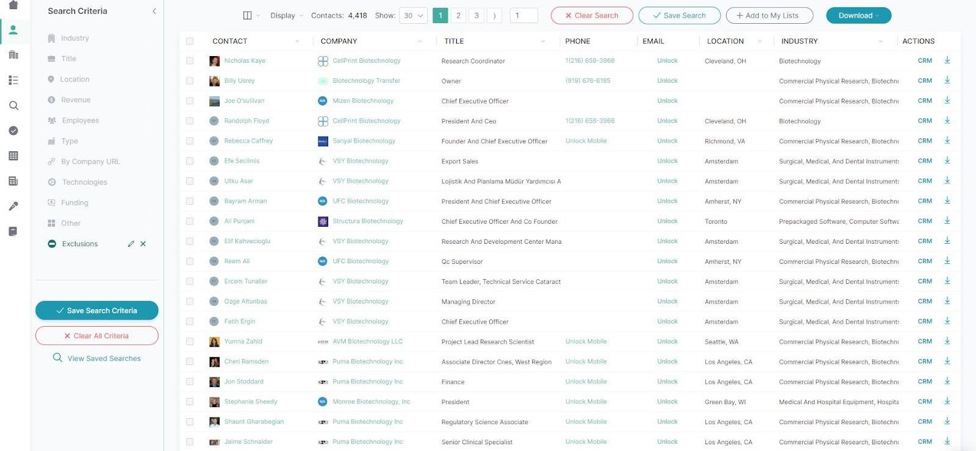Open the card icon at sidebar bottom
The height and width of the screenshot is (451, 976).
click(x=13, y=231)
